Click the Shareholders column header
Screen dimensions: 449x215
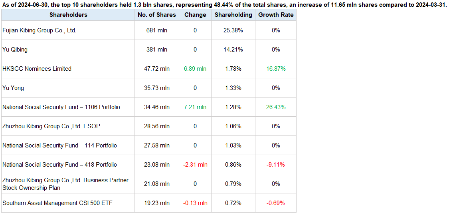point(68,15)
